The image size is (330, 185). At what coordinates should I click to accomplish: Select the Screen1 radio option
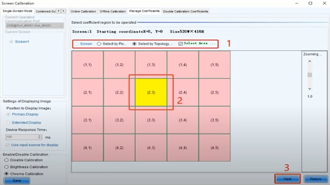click(x=11, y=42)
